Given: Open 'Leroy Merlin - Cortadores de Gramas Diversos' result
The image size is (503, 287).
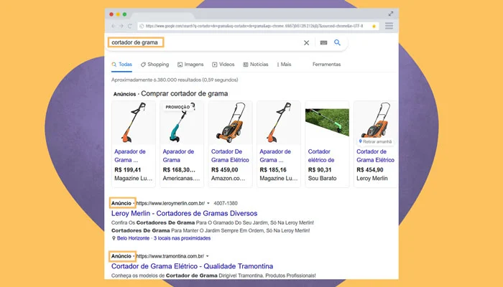Looking at the screenshot, I should 184,213.
